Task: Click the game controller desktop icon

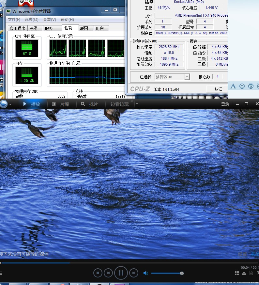Action: pyautogui.click(x=26, y=3)
